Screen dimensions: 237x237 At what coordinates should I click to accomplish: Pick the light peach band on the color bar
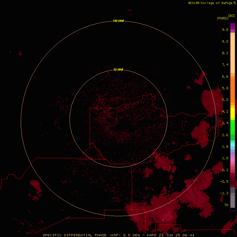coord(233,54)
